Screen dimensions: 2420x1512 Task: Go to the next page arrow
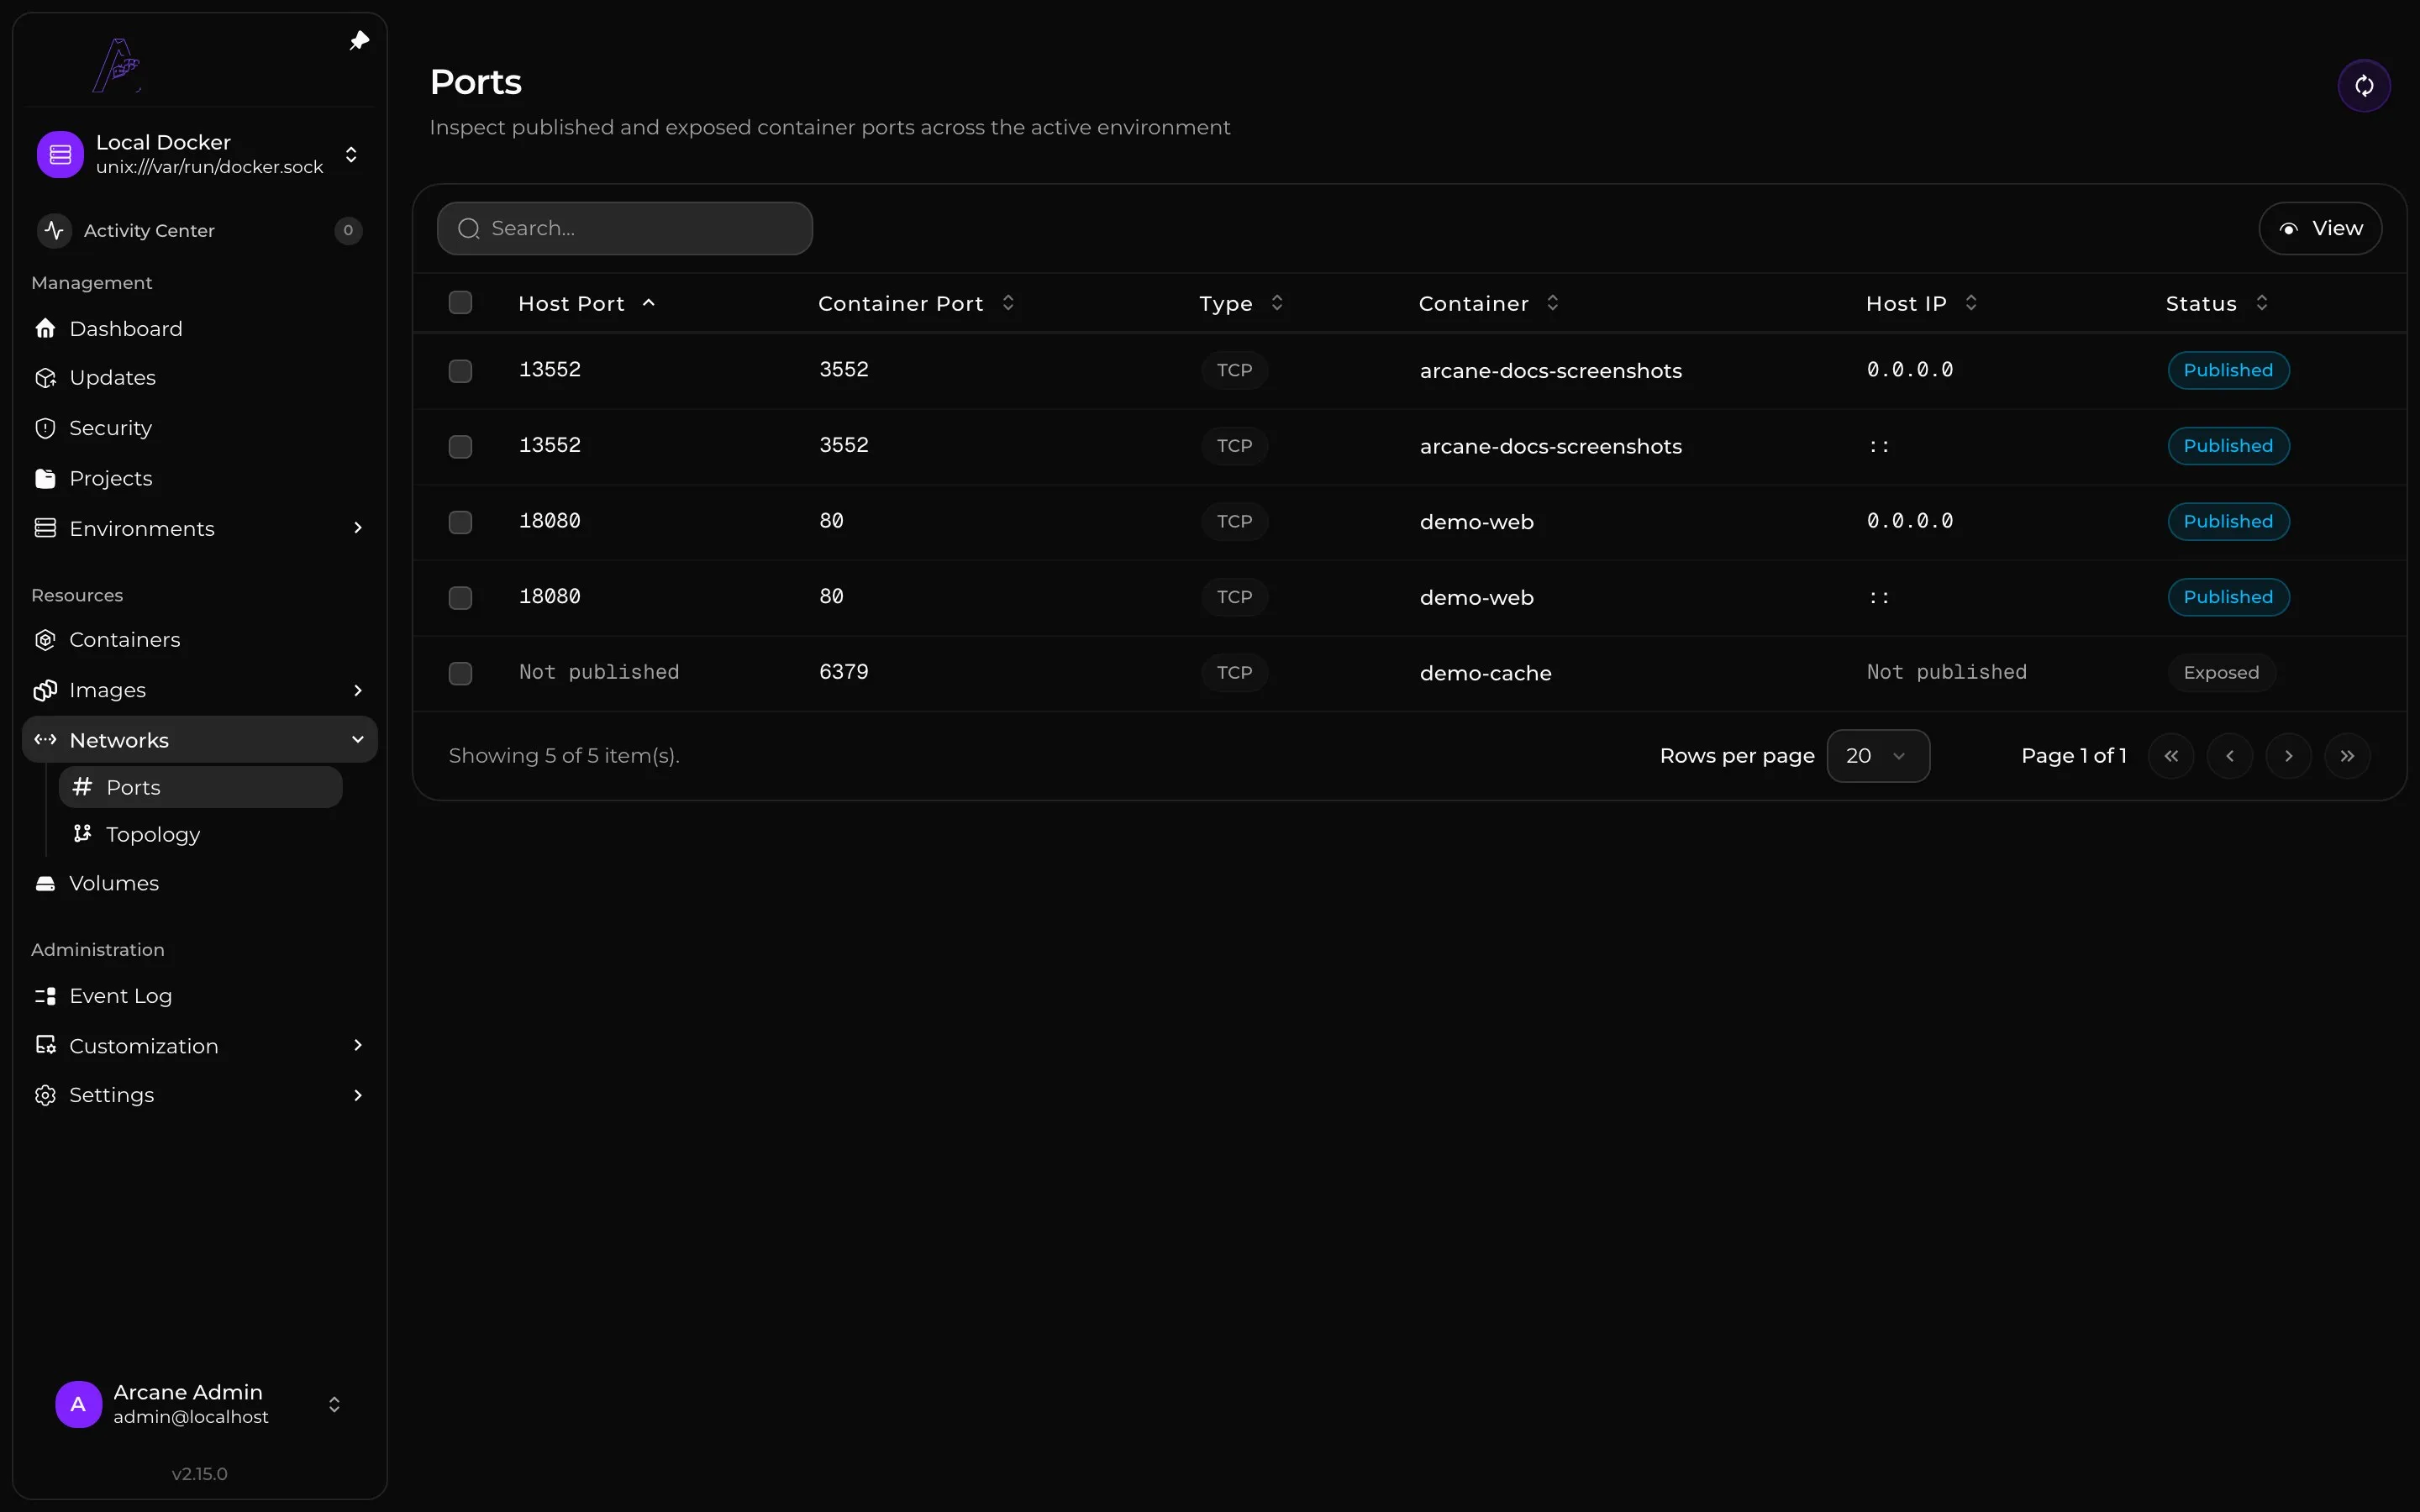pos(2288,756)
